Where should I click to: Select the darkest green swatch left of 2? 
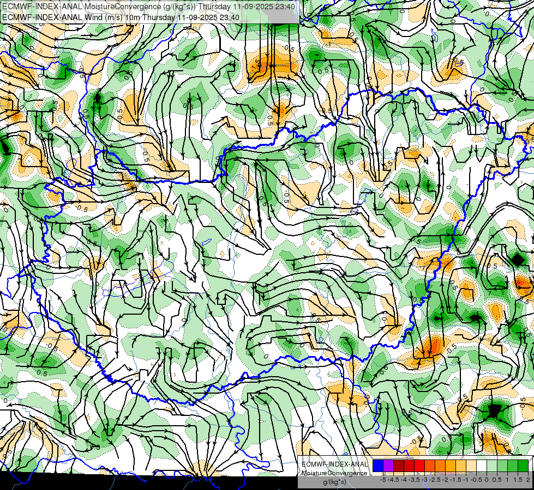[523, 465]
